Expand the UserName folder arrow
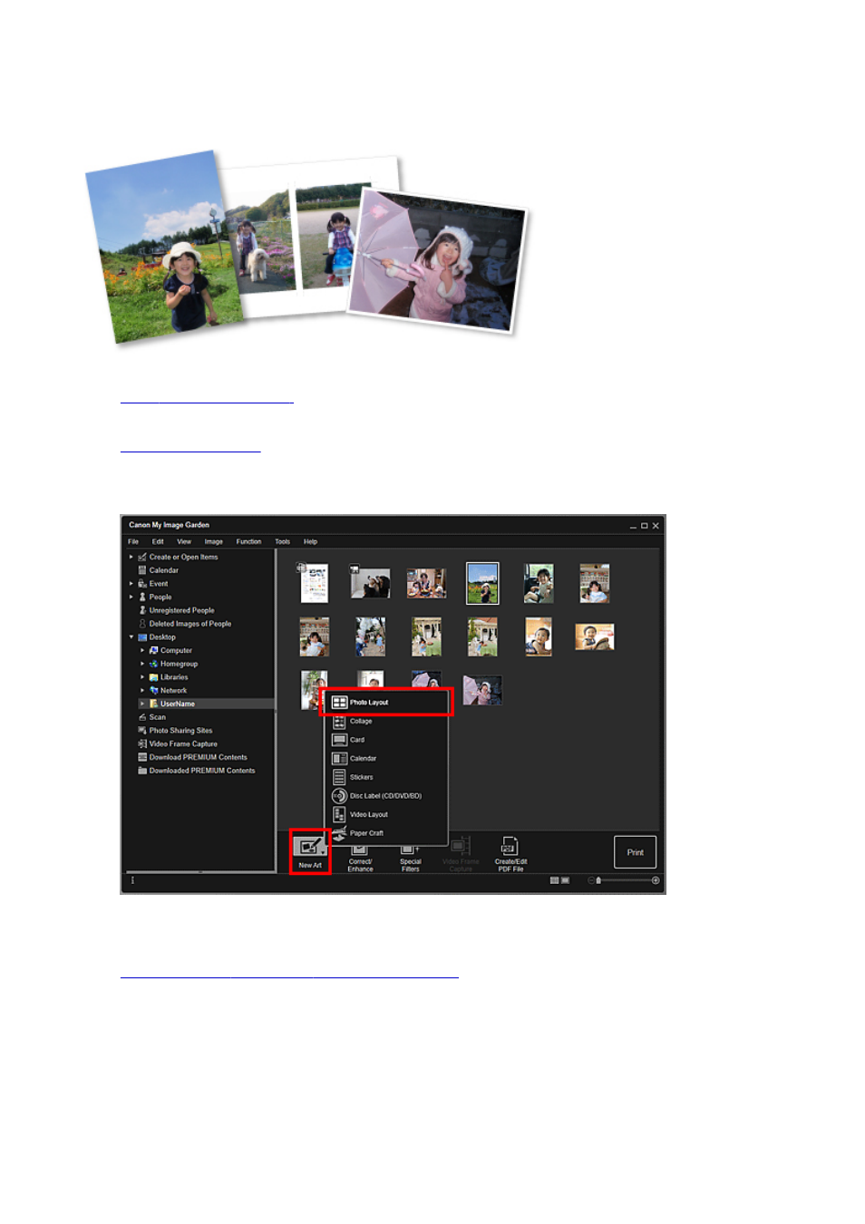865x1224 pixels. tap(142, 704)
